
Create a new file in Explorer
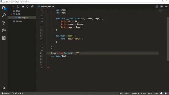[x=18, y=7]
